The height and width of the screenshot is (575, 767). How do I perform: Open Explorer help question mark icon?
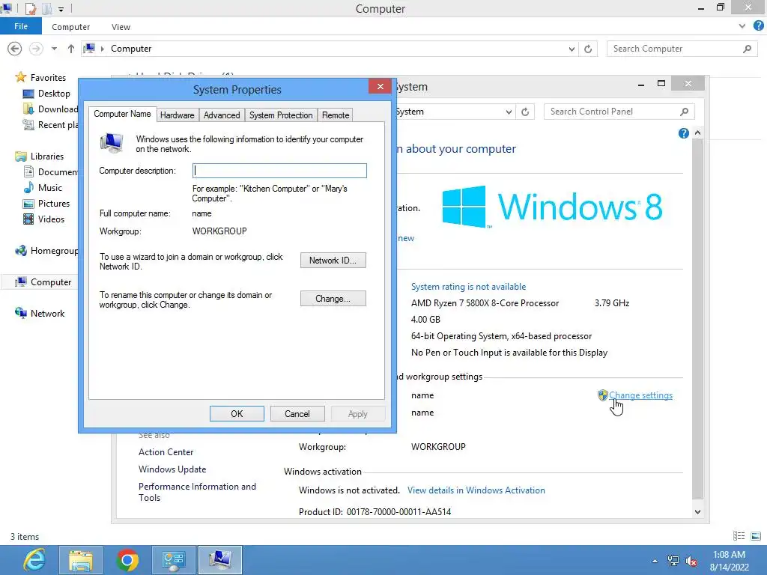click(x=758, y=26)
